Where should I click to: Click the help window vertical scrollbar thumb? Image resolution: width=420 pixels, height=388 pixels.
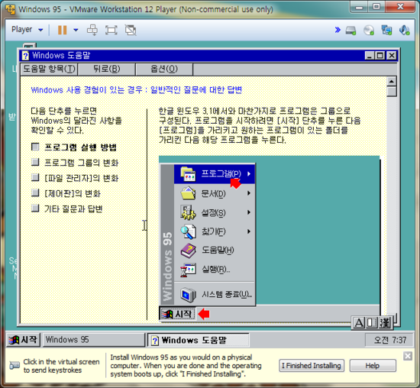392,92
